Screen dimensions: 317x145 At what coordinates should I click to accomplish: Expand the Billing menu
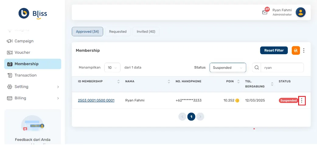click(33, 98)
